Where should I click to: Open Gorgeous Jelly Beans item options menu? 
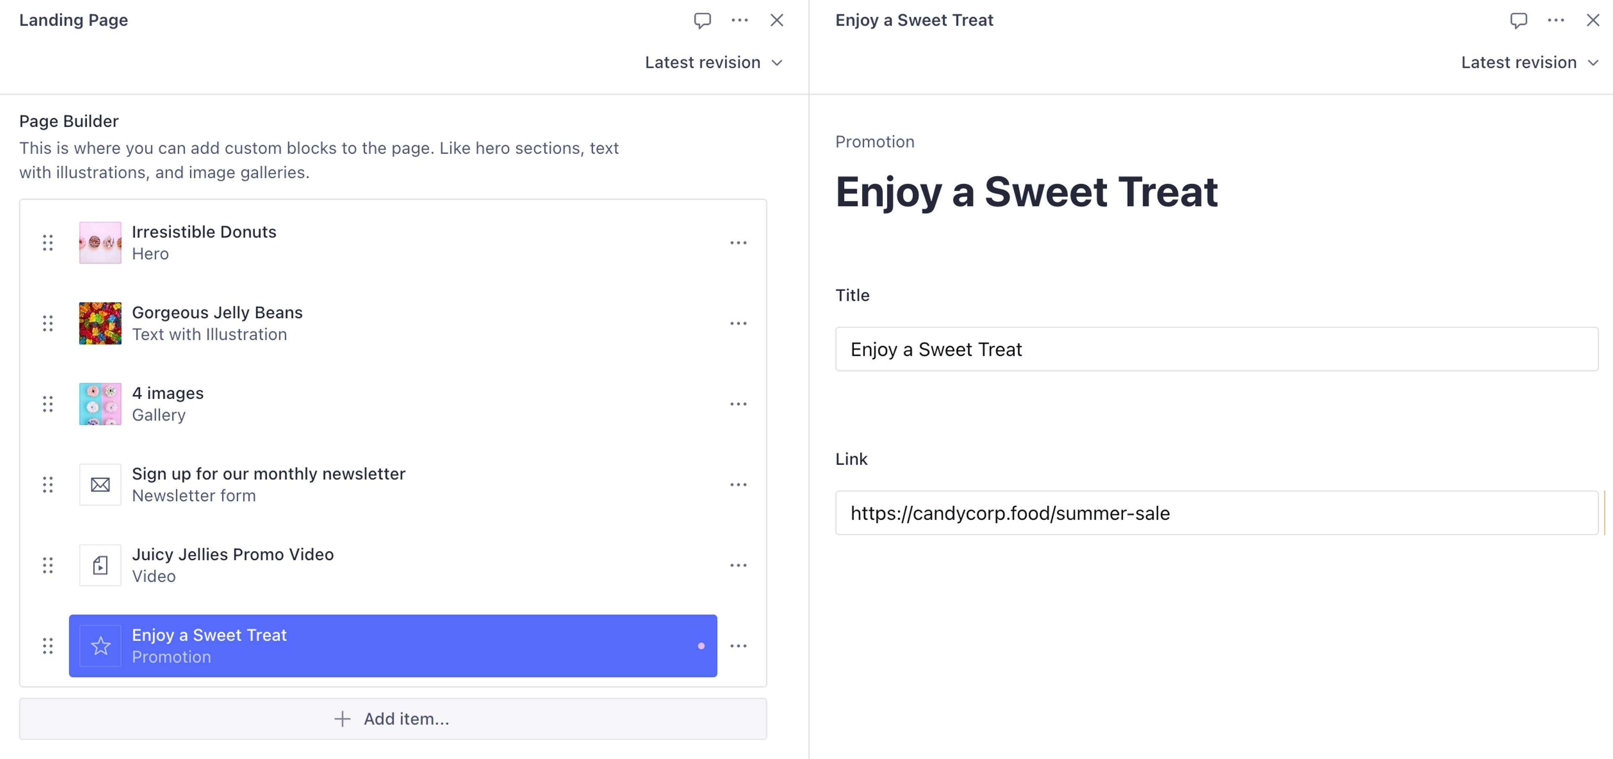(x=738, y=323)
